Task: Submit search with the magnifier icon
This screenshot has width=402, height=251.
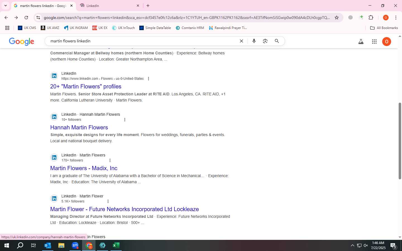Action: [277, 41]
